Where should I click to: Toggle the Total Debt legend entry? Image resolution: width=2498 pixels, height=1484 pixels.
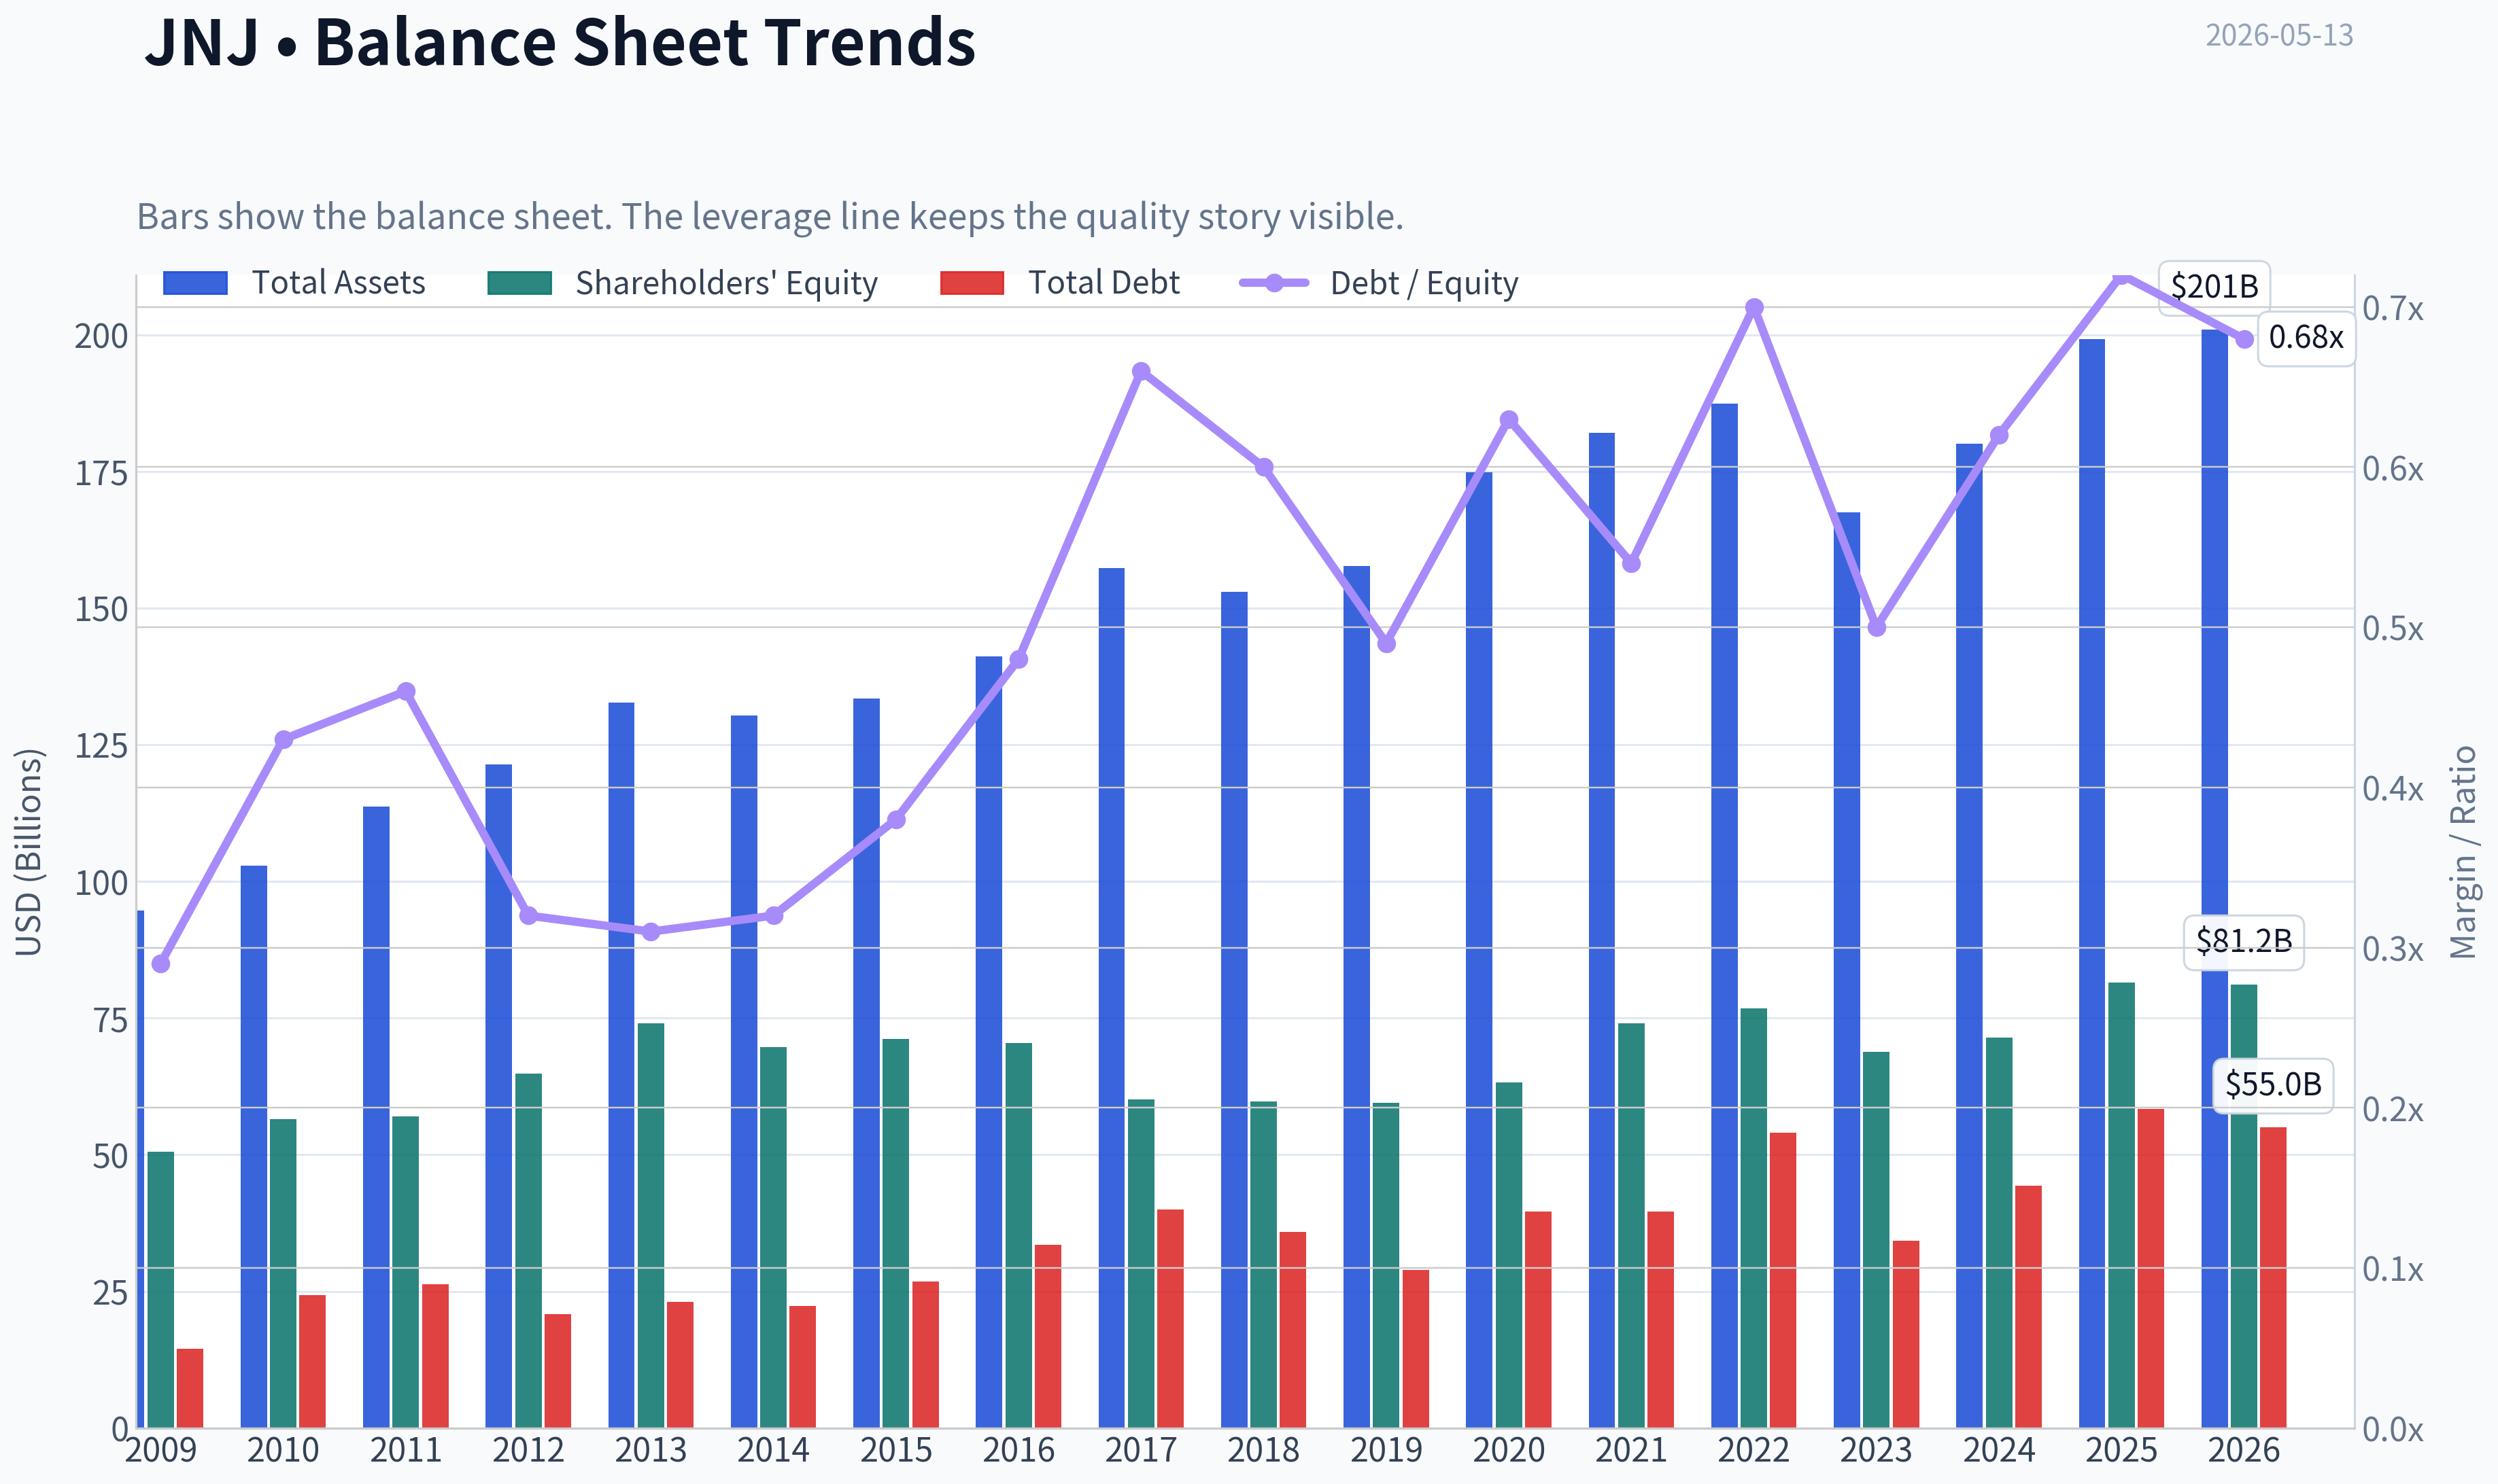click(x=1061, y=283)
